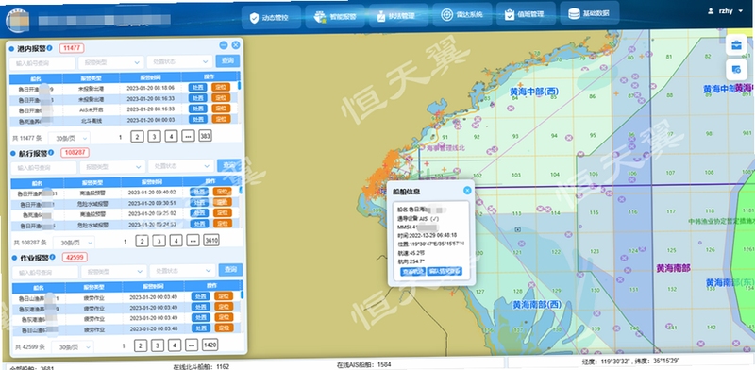Viewport: 755px width, 370px height.
Task: Click 定位 for the 00:03:48 operation alarm
Action: click(x=224, y=328)
